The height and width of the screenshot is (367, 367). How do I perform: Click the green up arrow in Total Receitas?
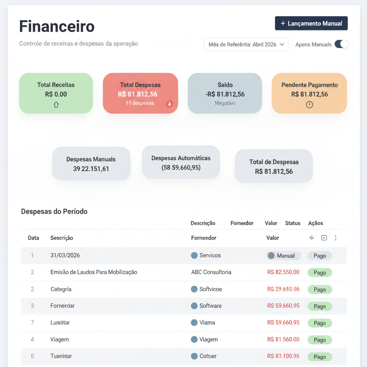tap(56, 104)
